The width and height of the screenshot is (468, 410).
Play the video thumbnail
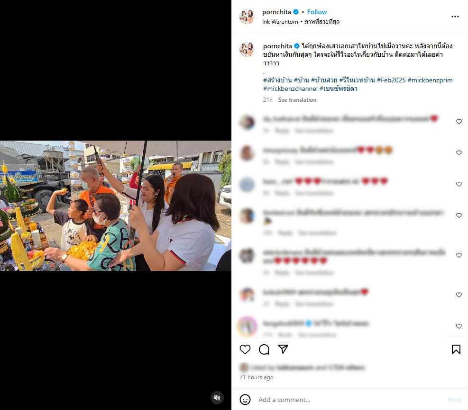(116, 205)
